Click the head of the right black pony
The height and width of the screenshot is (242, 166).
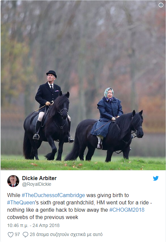click(x=137, y=123)
